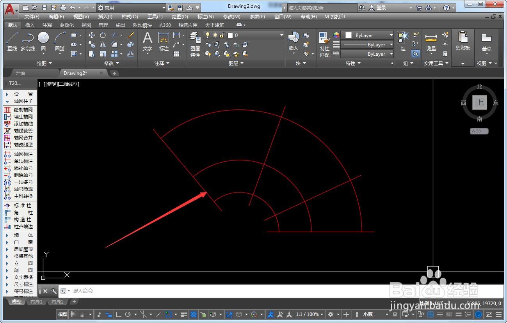Click the Offset tool icon

131,54
